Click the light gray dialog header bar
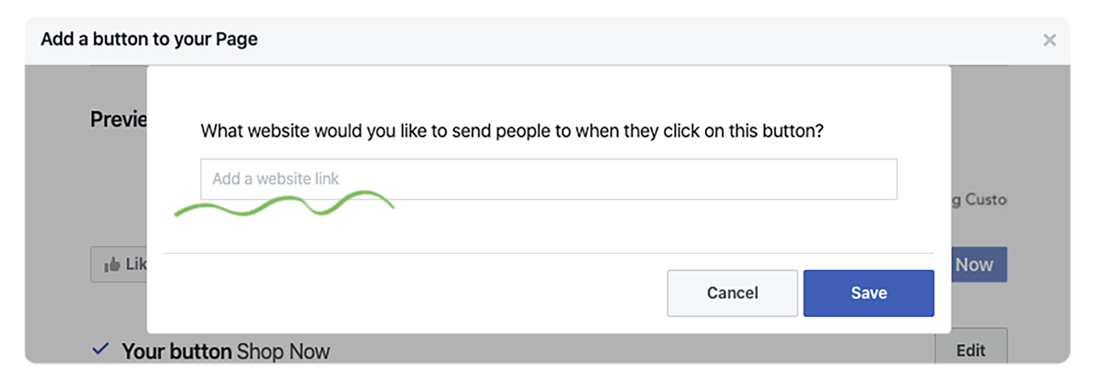Screen dimensions: 1098x390 [x=547, y=40]
